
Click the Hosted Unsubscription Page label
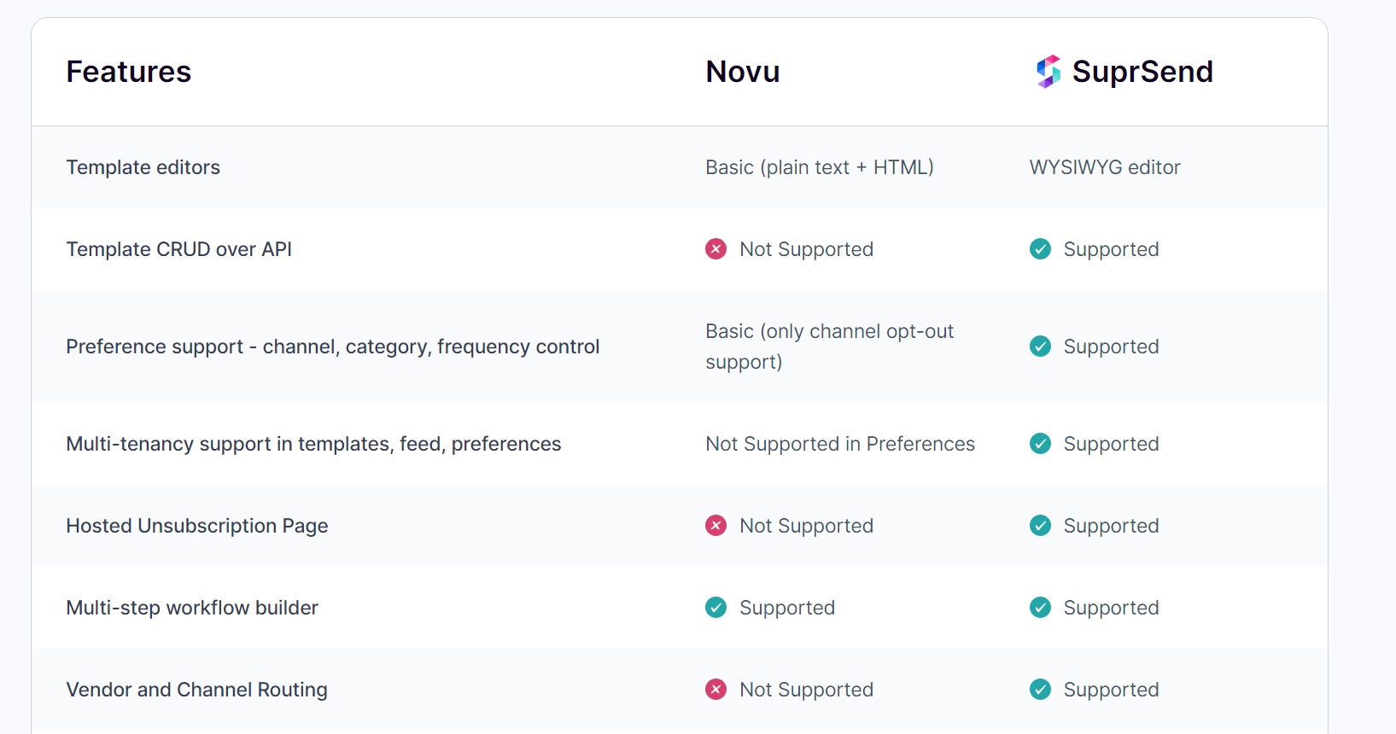pos(197,526)
